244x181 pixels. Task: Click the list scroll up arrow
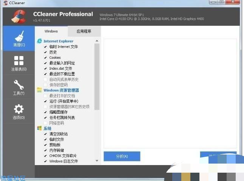point(97,41)
